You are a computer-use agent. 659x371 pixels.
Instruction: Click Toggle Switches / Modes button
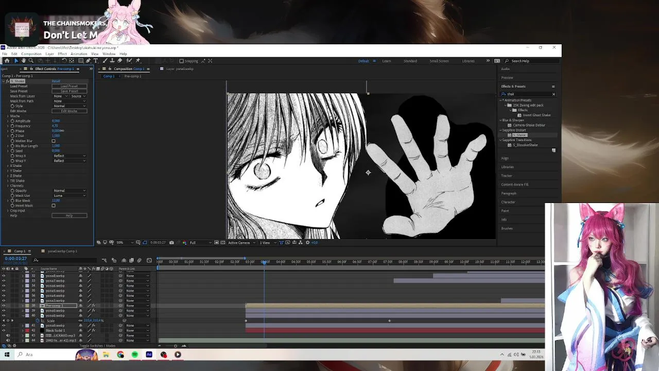coord(97,346)
